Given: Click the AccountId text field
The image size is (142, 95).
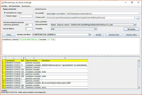Looking at the screenshot, I should point(93,13).
